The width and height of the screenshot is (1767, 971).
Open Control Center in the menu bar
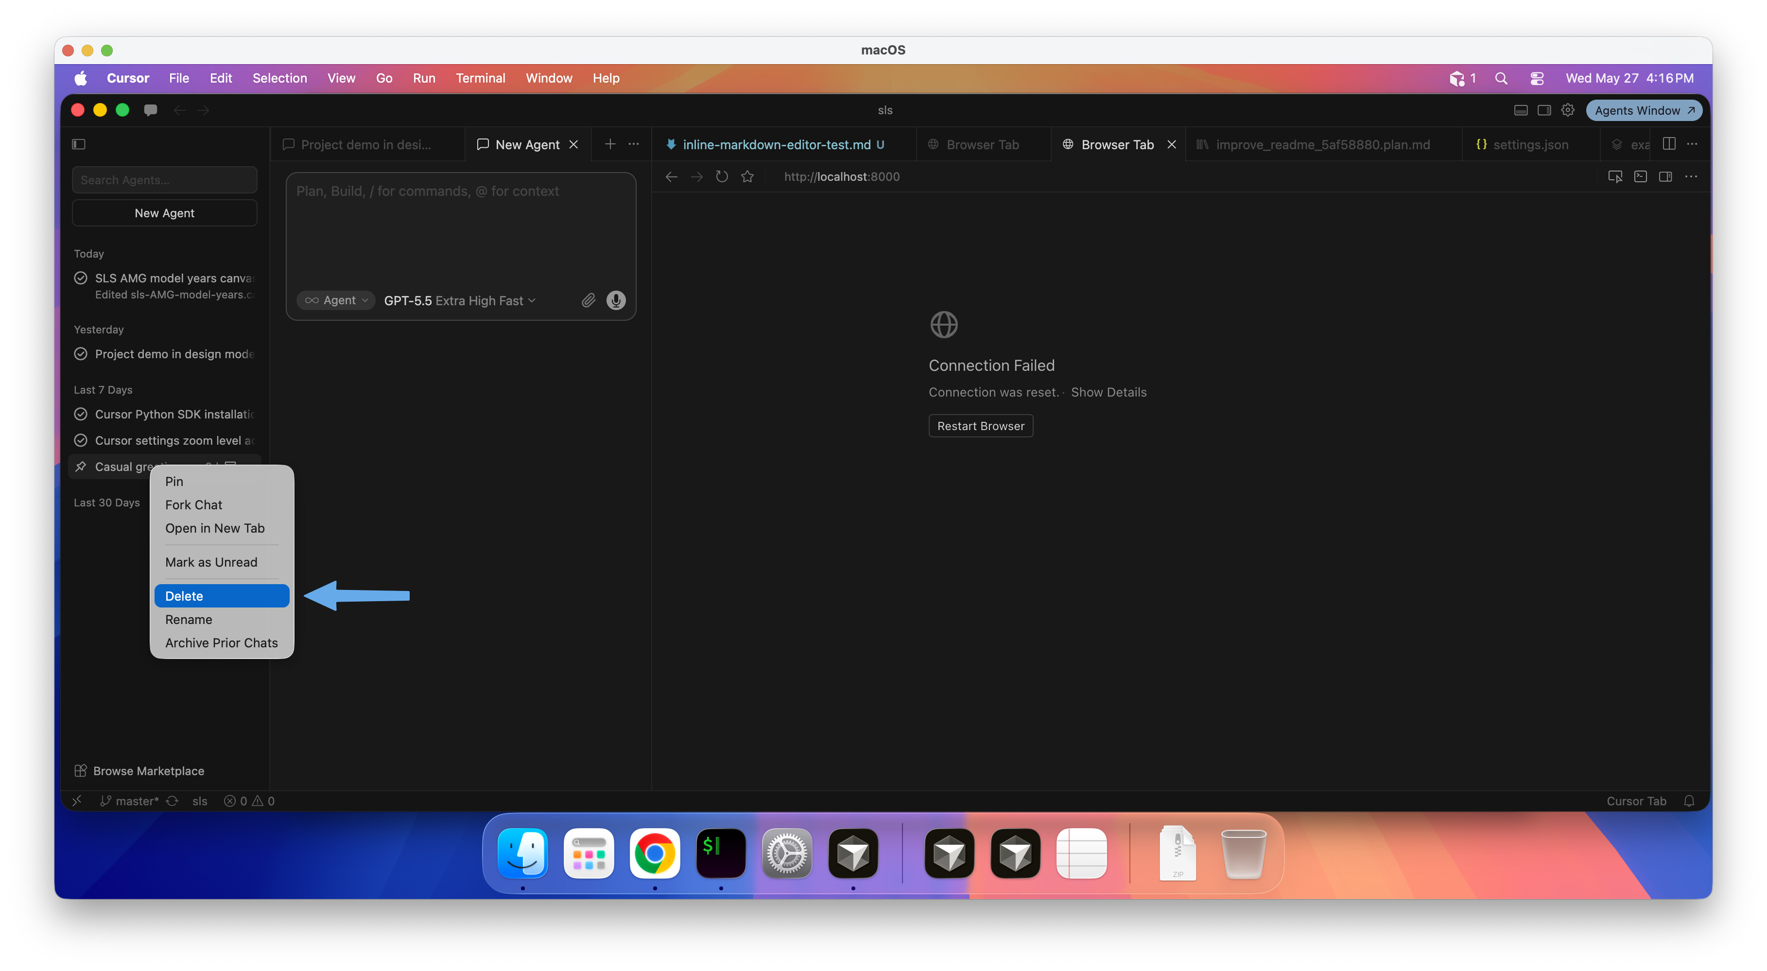[1537, 78]
